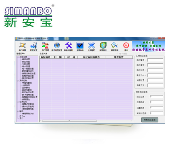Collapse the 系统设置 tree node
Screen dimensions: 177x144
click(18, 57)
